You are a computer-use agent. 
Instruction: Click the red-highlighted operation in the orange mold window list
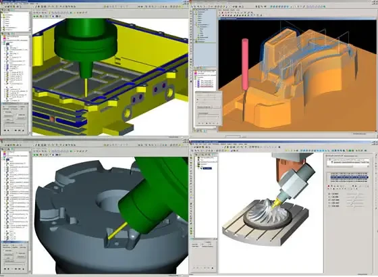[205, 86]
